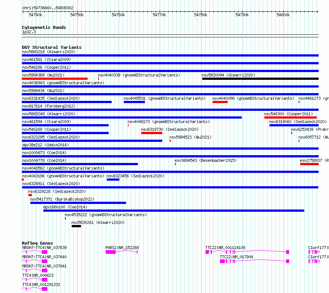Screen dimensions: 329x293
Task: Click nsv5984523 (Wu2021) label
Action: (x=190, y=137)
